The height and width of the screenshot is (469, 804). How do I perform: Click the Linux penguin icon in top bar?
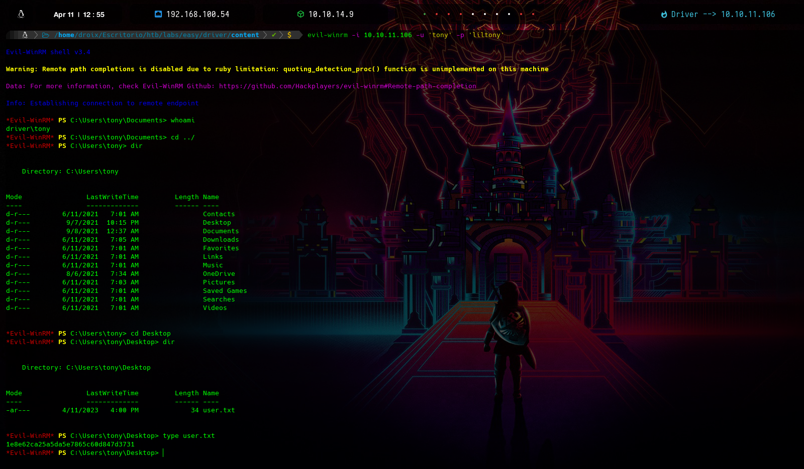21,14
